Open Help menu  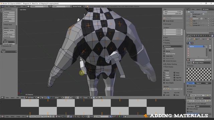coord(24,6)
